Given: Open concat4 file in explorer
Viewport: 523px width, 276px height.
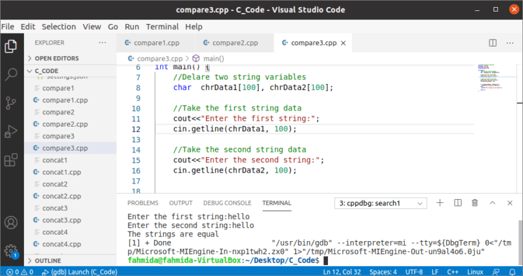Looking at the screenshot, I should tap(70, 232).
